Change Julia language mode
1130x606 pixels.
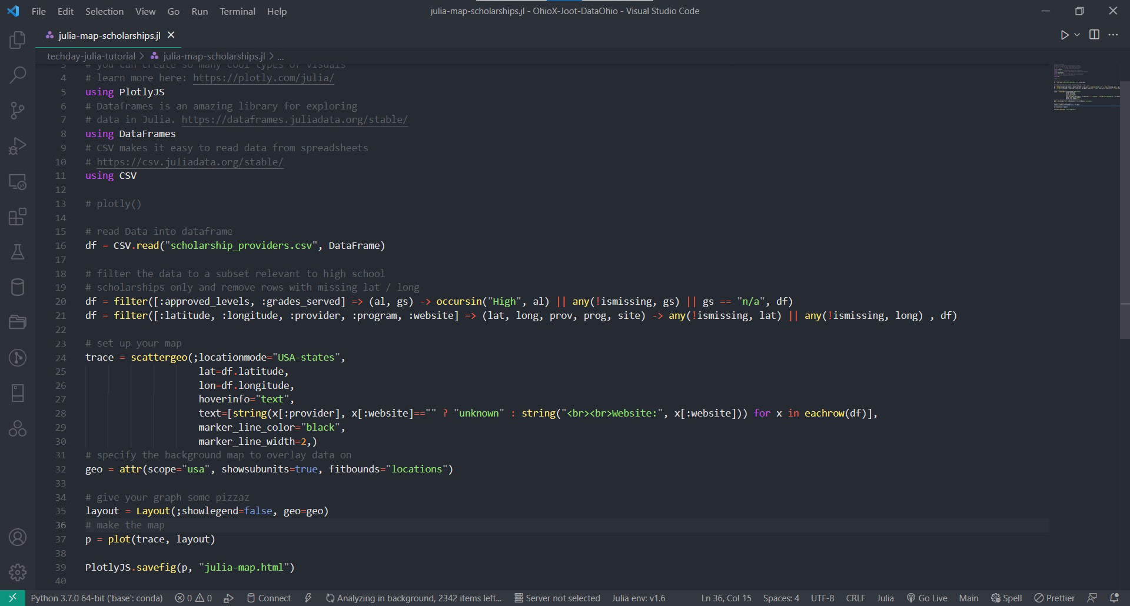coord(885,598)
